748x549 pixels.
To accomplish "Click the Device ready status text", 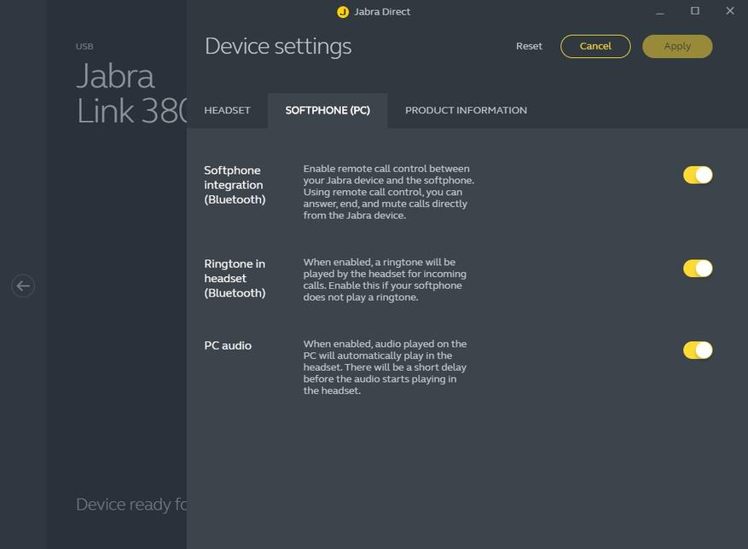I will click(130, 505).
